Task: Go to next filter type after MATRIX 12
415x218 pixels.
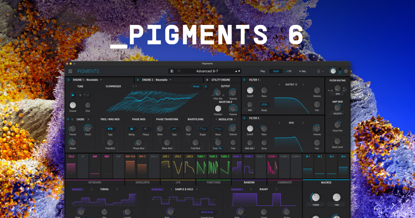Action: (x=303, y=84)
